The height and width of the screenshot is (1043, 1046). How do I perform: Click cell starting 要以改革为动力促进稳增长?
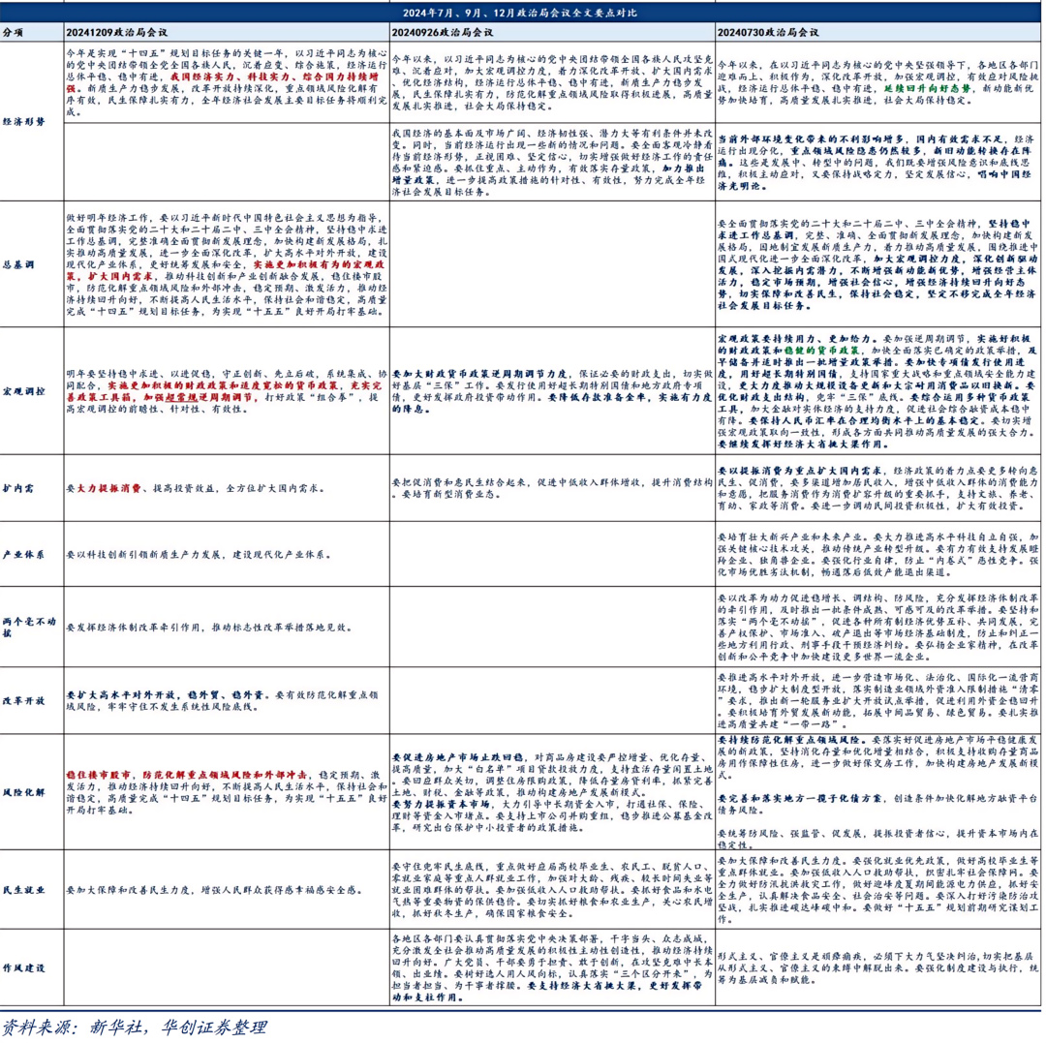[877, 627]
